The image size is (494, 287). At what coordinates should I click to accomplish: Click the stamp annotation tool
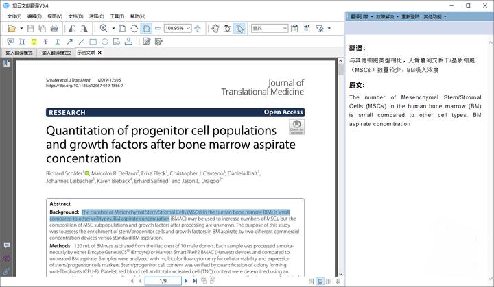[x=128, y=42]
